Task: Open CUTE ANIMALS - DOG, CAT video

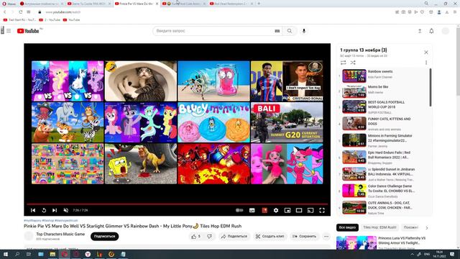Action: (x=382, y=207)
